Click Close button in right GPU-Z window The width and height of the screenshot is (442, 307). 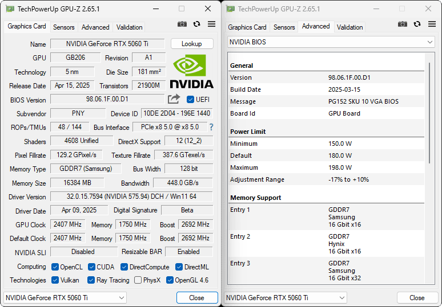coord(417,298)
